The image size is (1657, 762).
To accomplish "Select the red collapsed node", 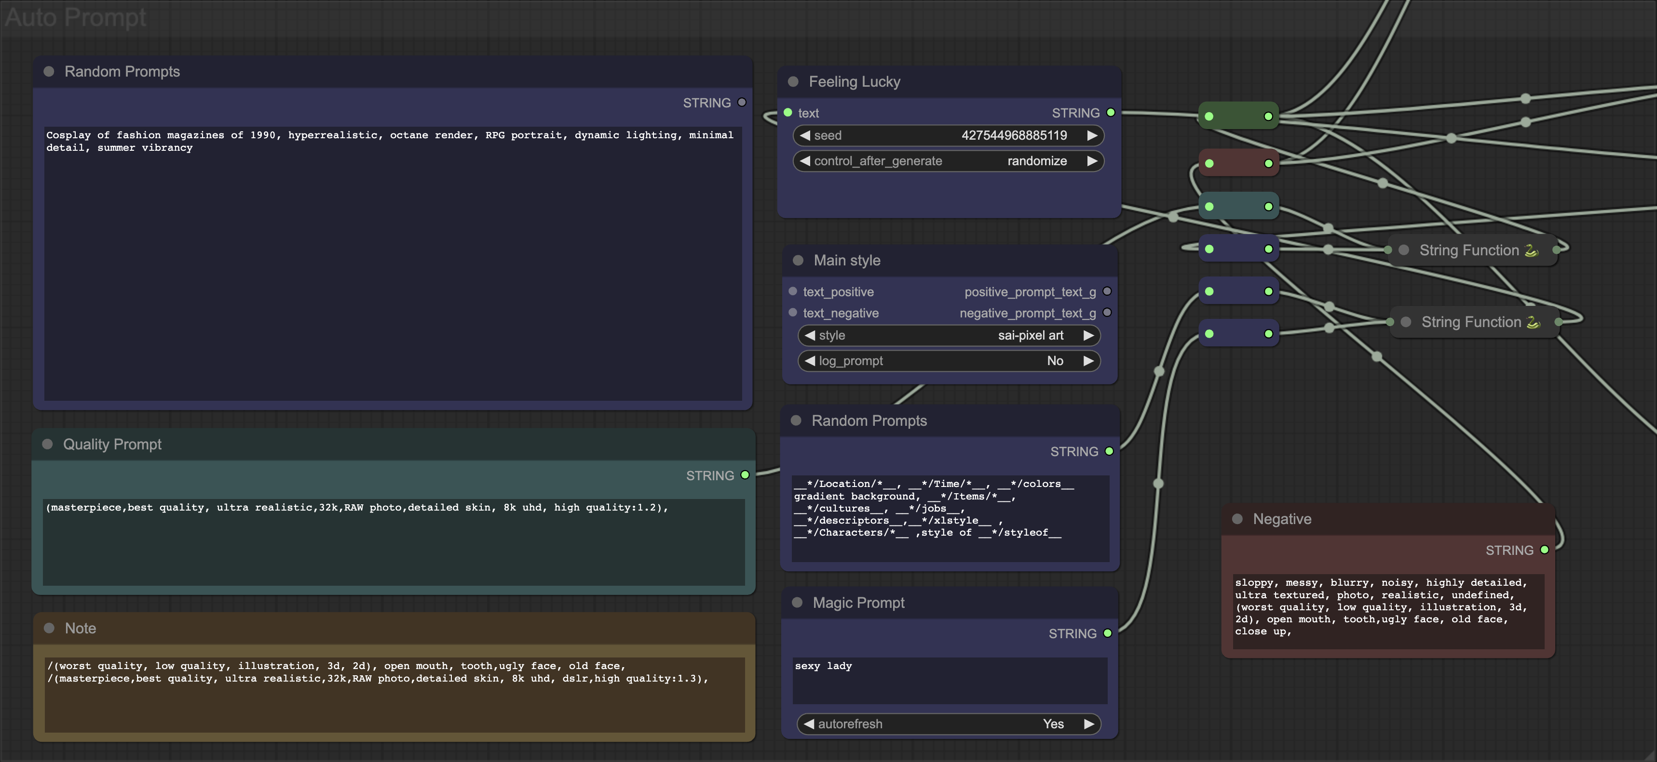I will (x=1238, y=163).
